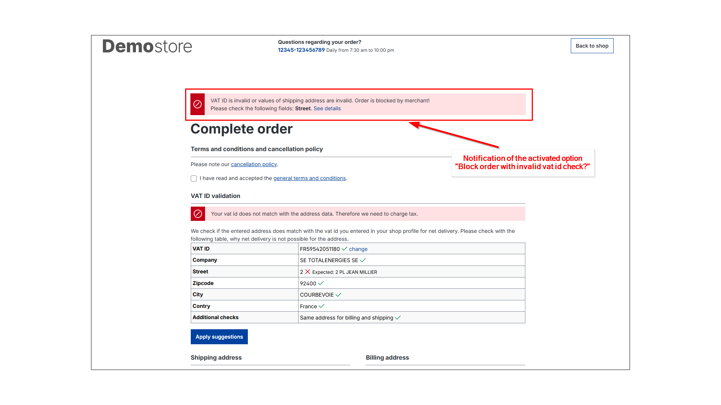This screenshot has height=405, width=721.
Task: Click checkmark beside SE TOTALENERGIES SE
Action: coord(363,260)
